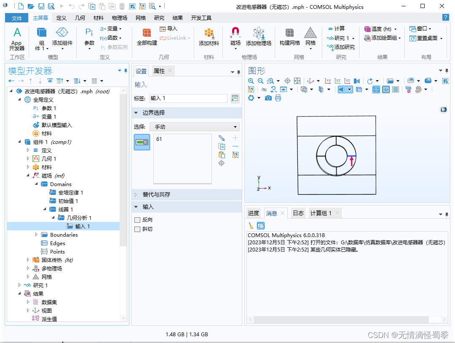Viewport: 455px width, 343px height.
Task: Click the add to selection plus icon
Action: 236,138
